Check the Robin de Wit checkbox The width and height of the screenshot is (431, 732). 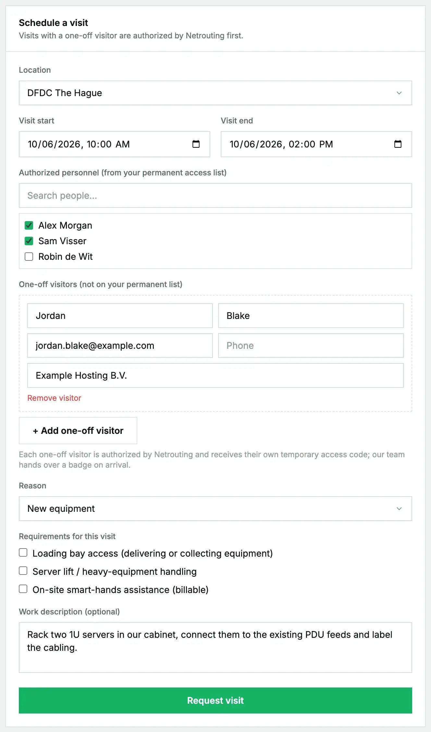point(29,257)
